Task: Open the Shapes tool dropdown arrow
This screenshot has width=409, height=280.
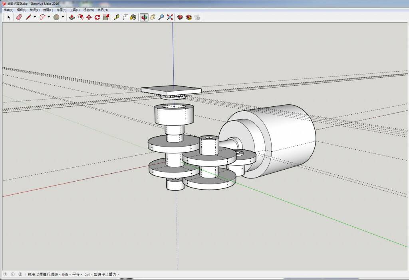Action: pos(63,17)
